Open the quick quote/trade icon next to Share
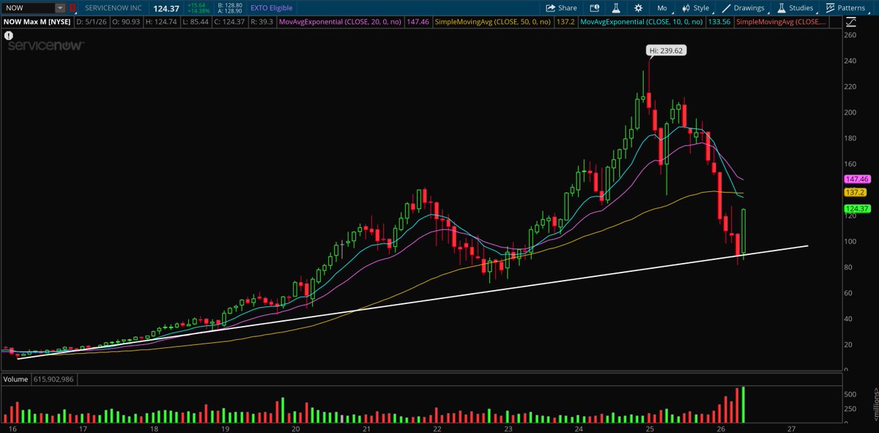879x433 pixels. coord(595,8)
